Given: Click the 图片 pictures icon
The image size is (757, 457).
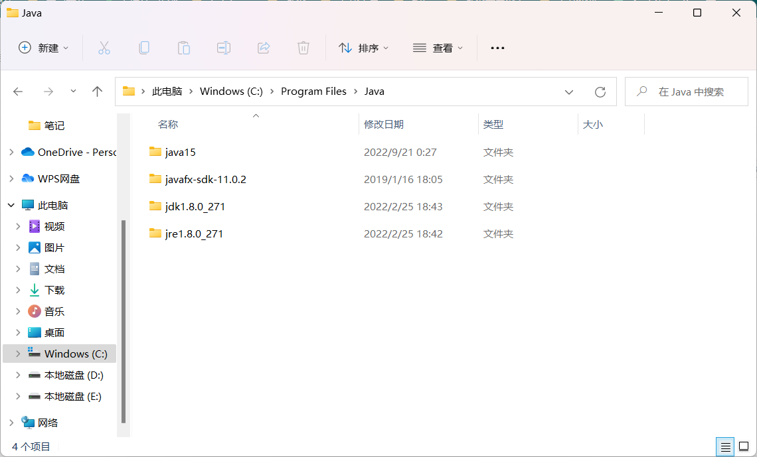Looking at the screenshot, I should (x=35, y=247).
